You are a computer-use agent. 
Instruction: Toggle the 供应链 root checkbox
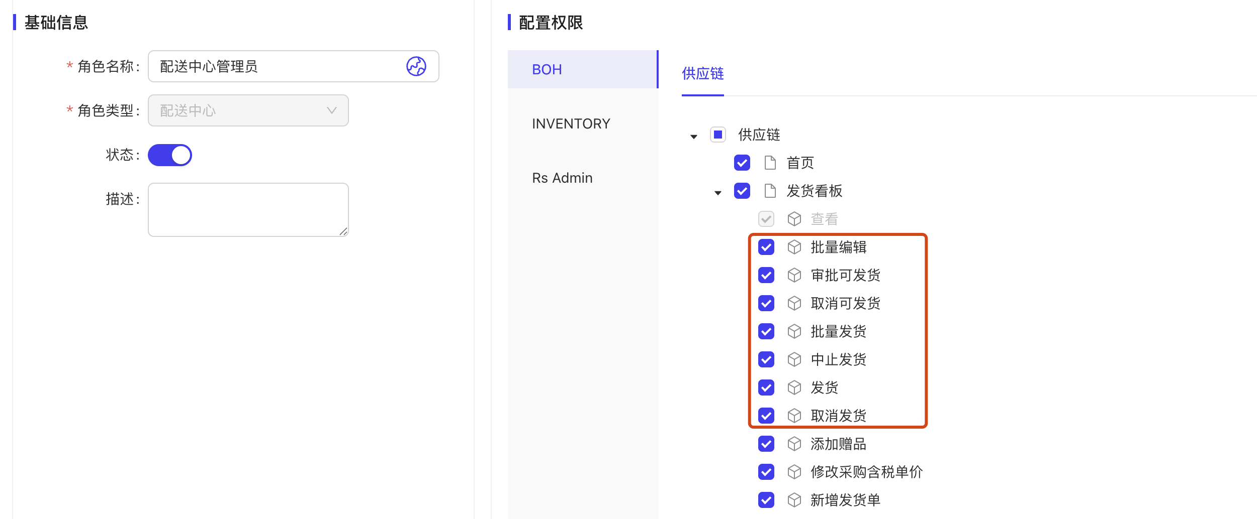pos(717,135)
